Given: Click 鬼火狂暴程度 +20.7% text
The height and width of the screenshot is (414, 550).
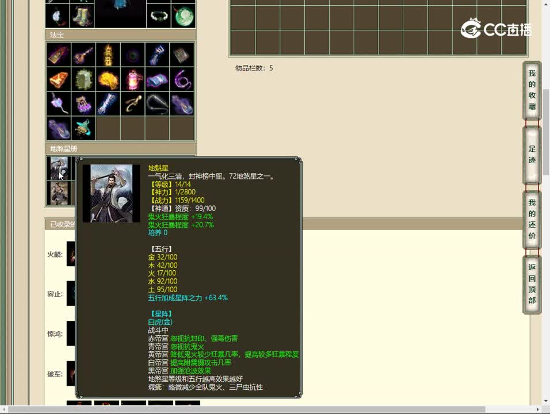Looking at the screenshot, I should click(x=181, y=225).
